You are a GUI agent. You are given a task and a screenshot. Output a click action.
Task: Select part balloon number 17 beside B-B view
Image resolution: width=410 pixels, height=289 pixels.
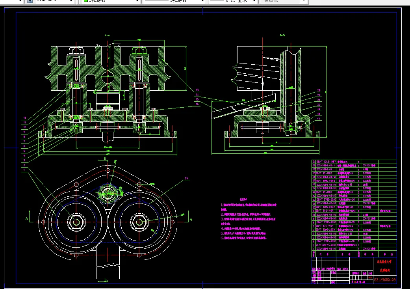click(x=319, y=119)
